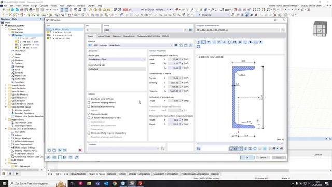This screenshot has height=187, width=332.
Task: Open the Ultimate Configurations bottom tab
Action: point(140,174)
